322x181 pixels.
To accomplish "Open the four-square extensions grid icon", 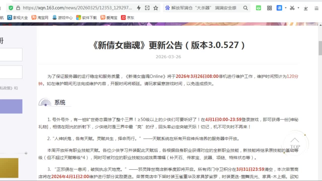I will click(x=269, y=8).
